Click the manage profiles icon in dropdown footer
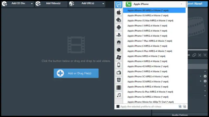Viewport: 209px width, 117px height. point(184,106)
